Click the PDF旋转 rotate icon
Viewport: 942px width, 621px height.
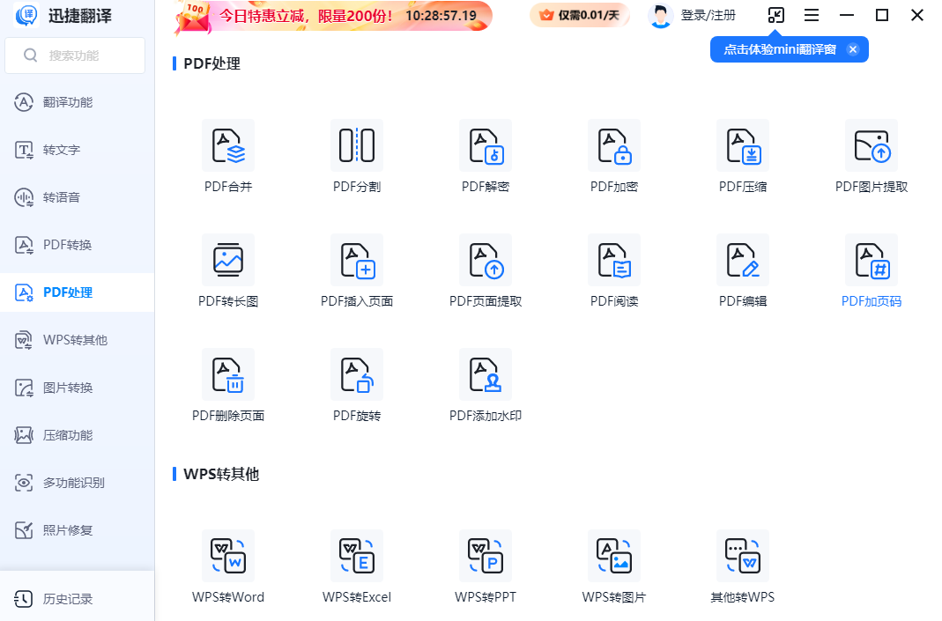click(357, 375)
